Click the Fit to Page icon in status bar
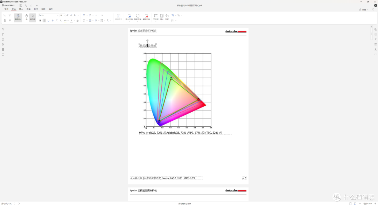Viewport: 378px width, 205px height. point(350,204)
